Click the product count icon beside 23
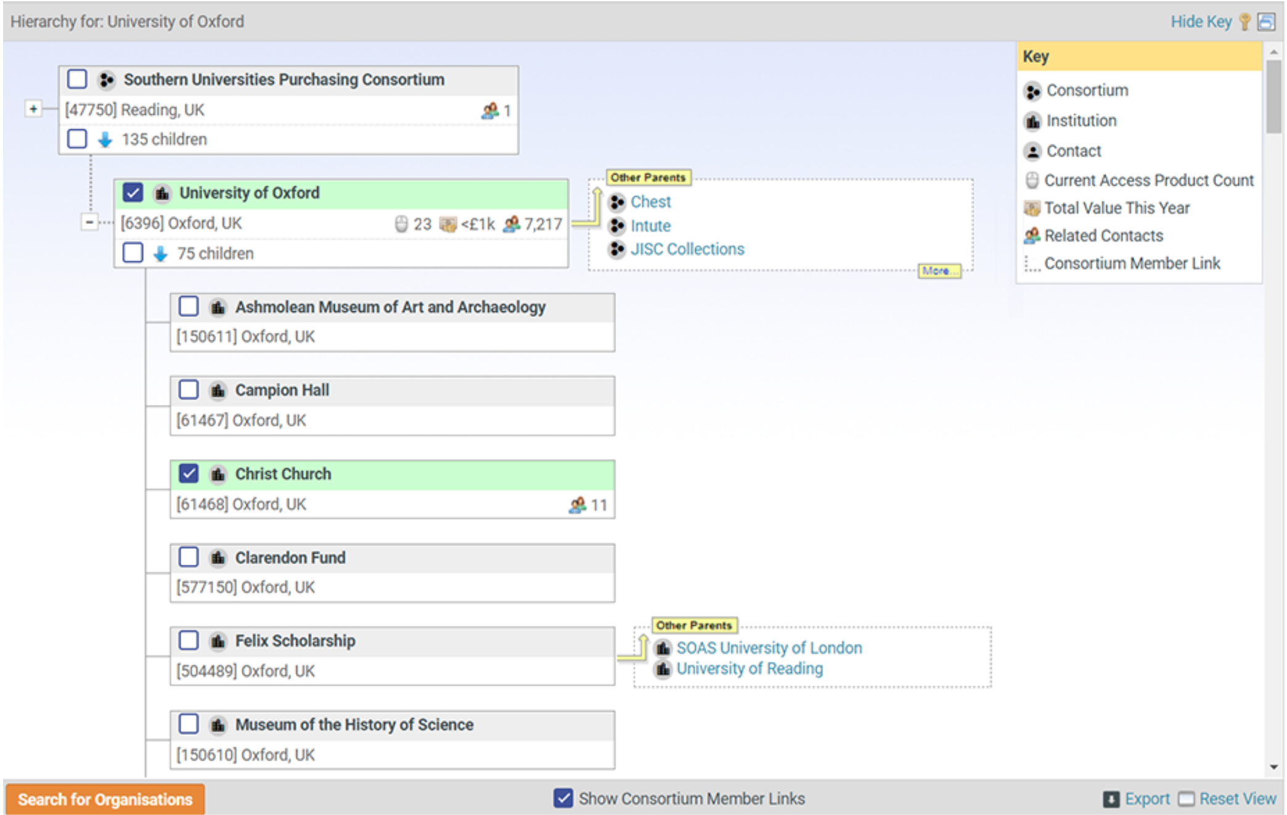This screenshot has width=1287, height=815. coord(401,224)
